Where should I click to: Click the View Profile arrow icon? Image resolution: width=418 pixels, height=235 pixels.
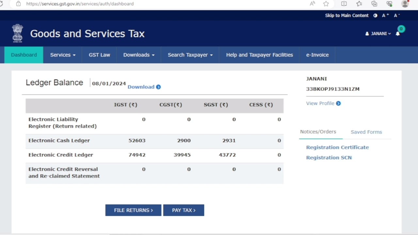pyautogui.click(x=338, y=103)
